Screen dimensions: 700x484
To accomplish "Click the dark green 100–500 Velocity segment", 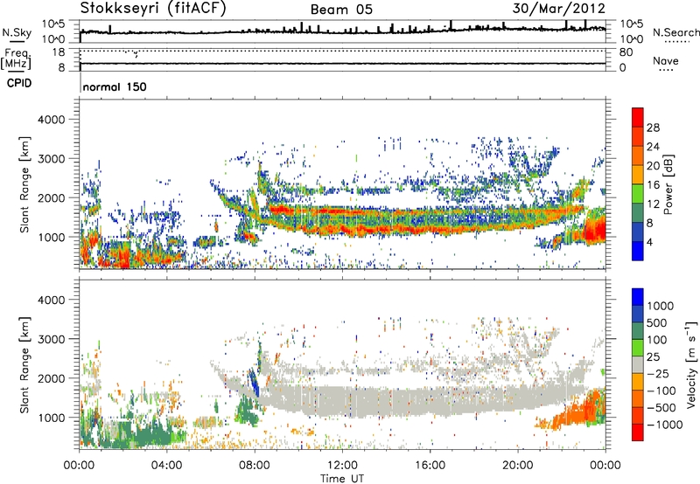I will [x=638, y=331].
